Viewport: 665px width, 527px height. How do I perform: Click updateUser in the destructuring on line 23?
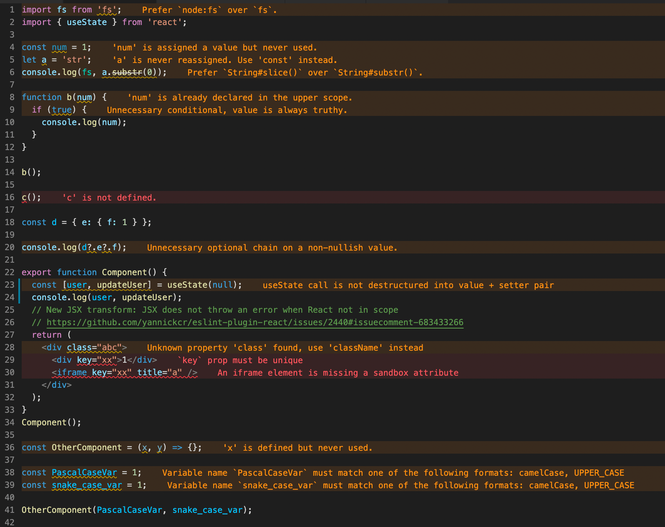[122, 285]
